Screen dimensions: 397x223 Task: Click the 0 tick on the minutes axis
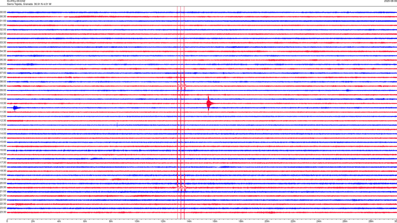click(x=7, y=221)
